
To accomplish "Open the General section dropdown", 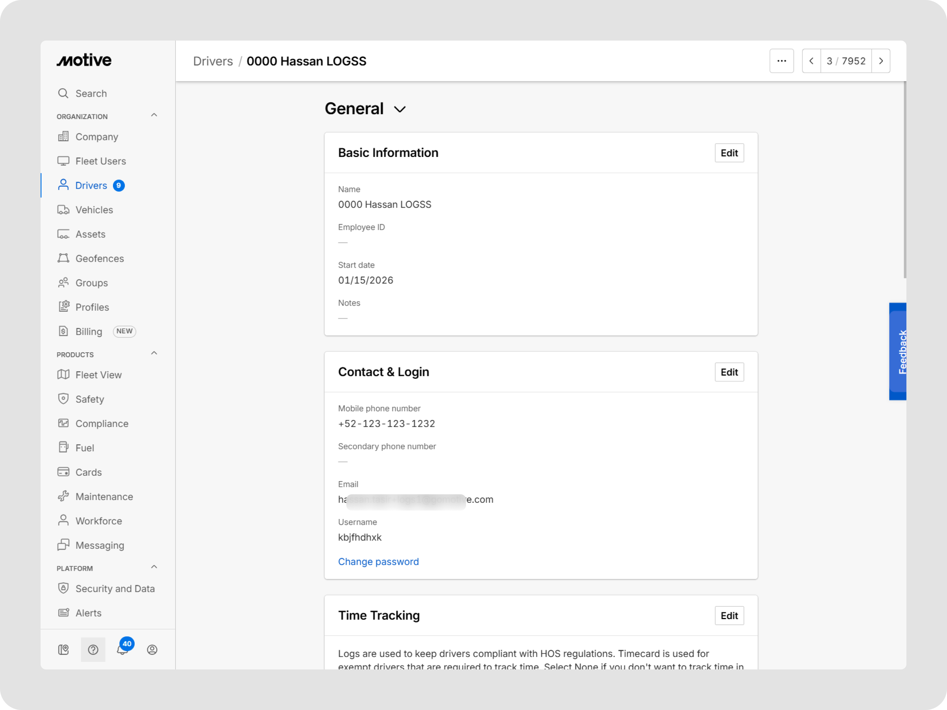I will (x=399, y=109).
